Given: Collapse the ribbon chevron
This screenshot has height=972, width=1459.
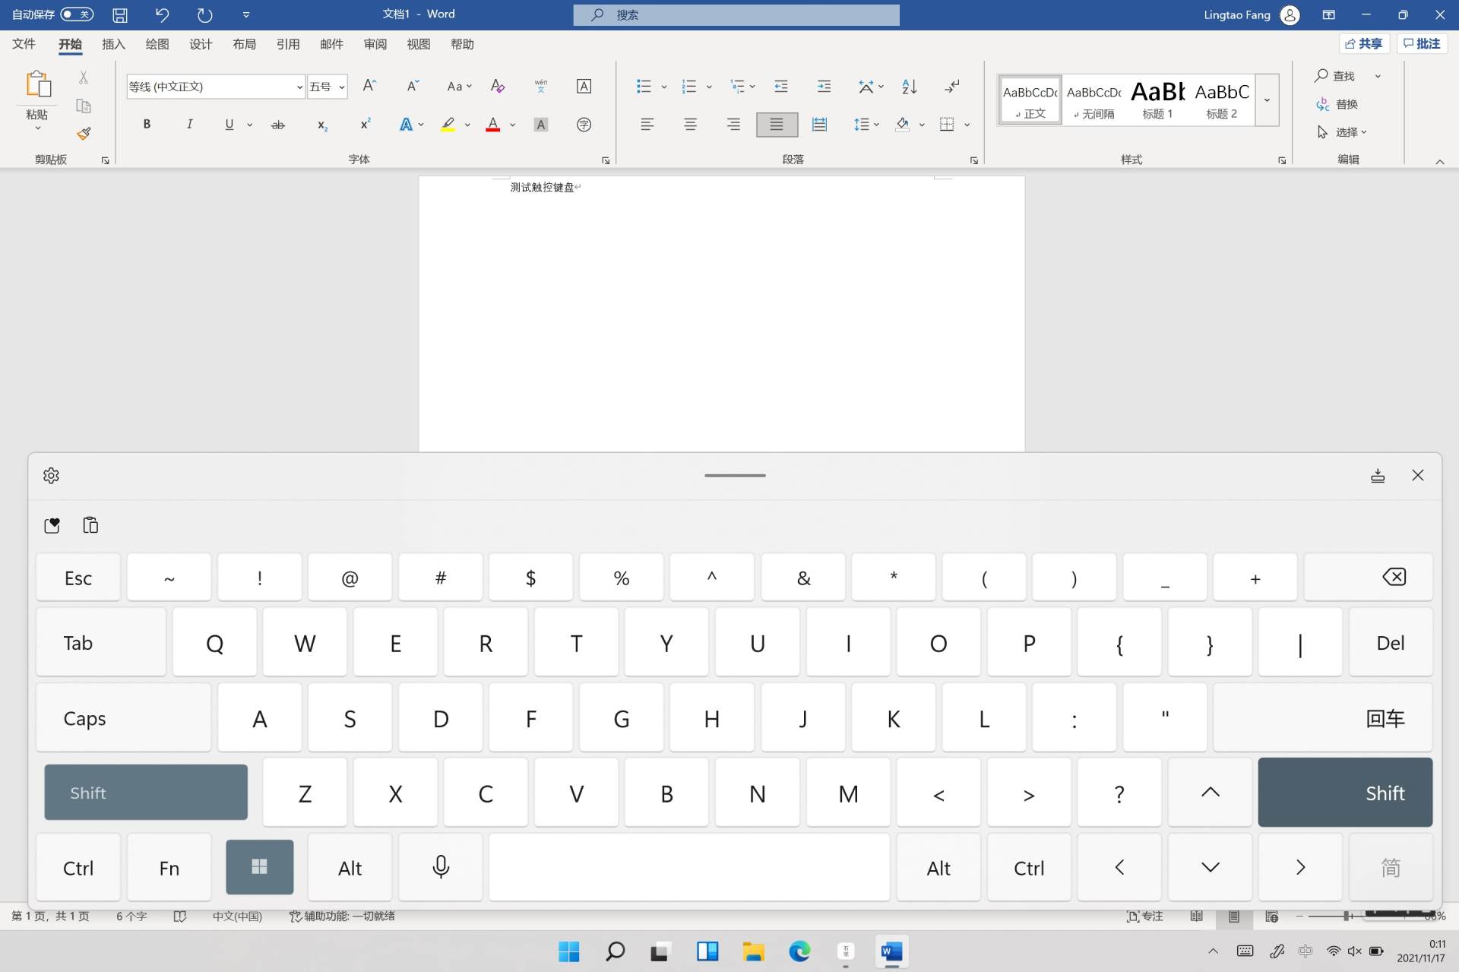Looking at the screenshot, I should click(x=1439, y=161).
